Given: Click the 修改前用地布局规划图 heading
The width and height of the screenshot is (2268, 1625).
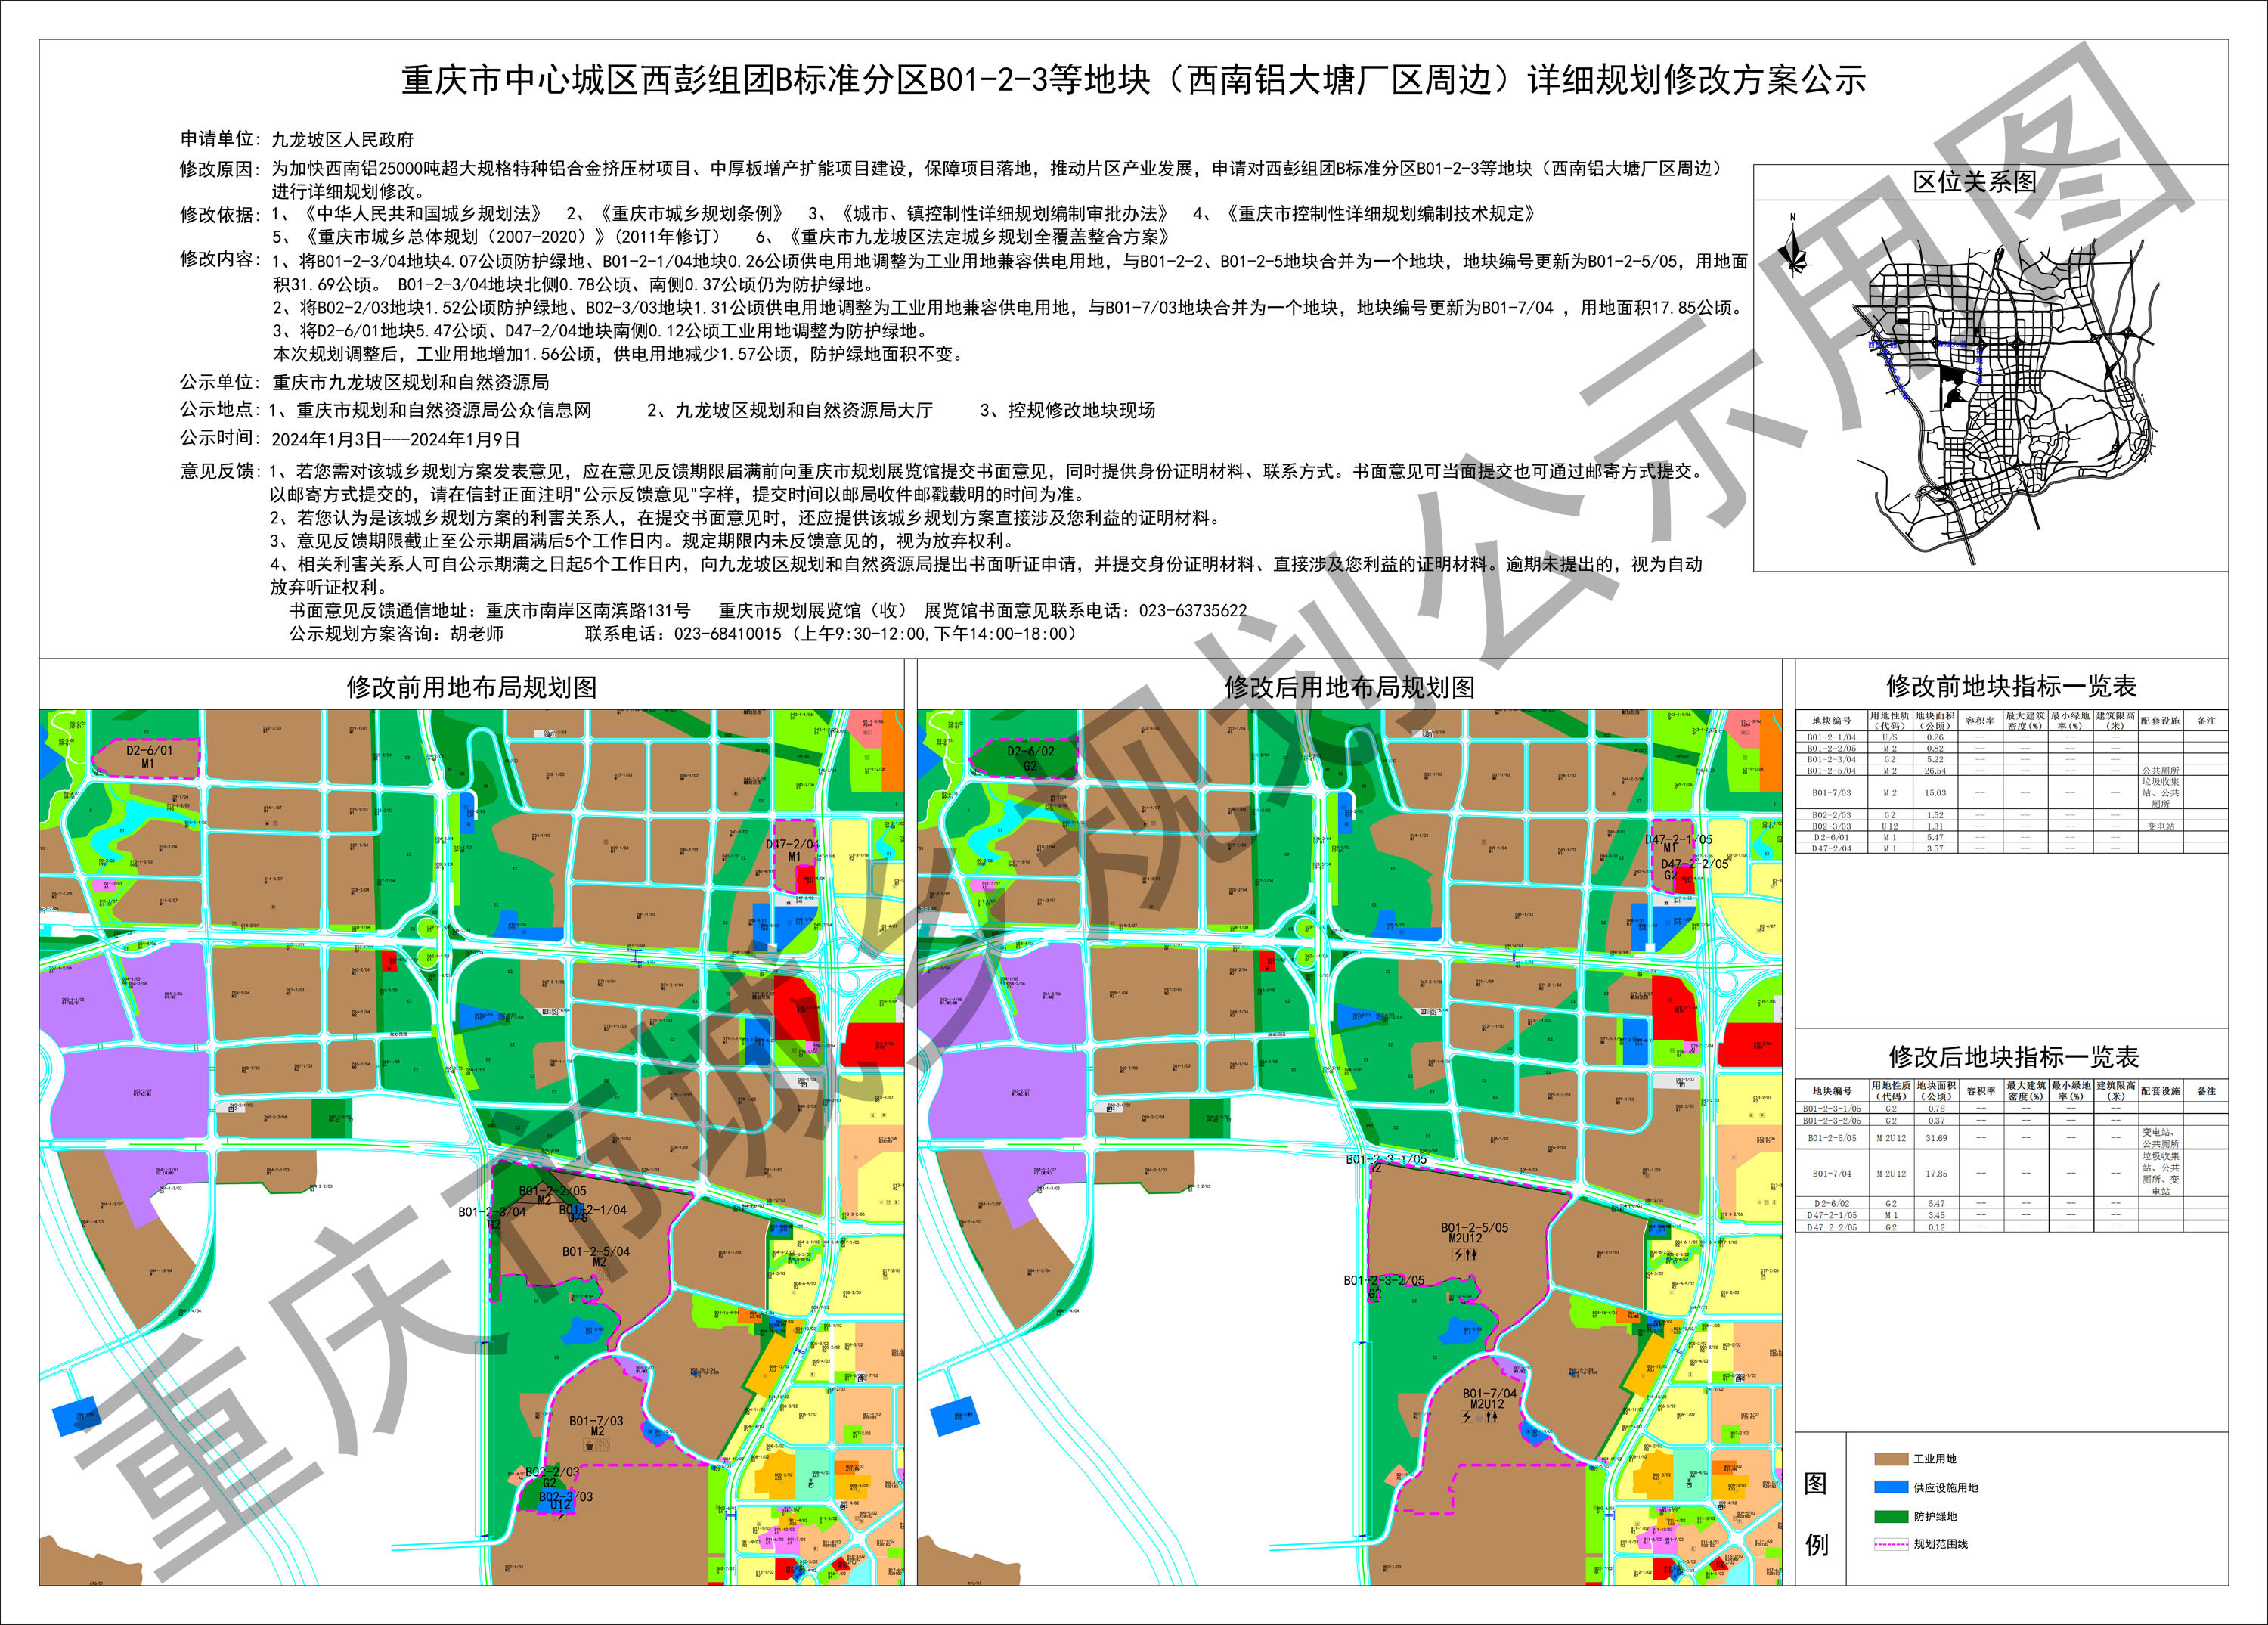Looking at the screenshot, I should point(472,687).
